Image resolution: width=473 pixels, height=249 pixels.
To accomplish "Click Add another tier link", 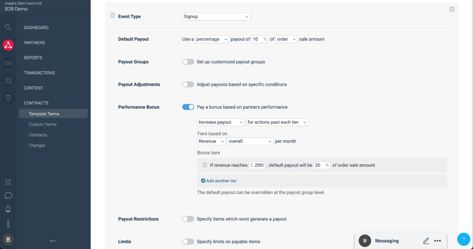I will [x=219, y=180].
